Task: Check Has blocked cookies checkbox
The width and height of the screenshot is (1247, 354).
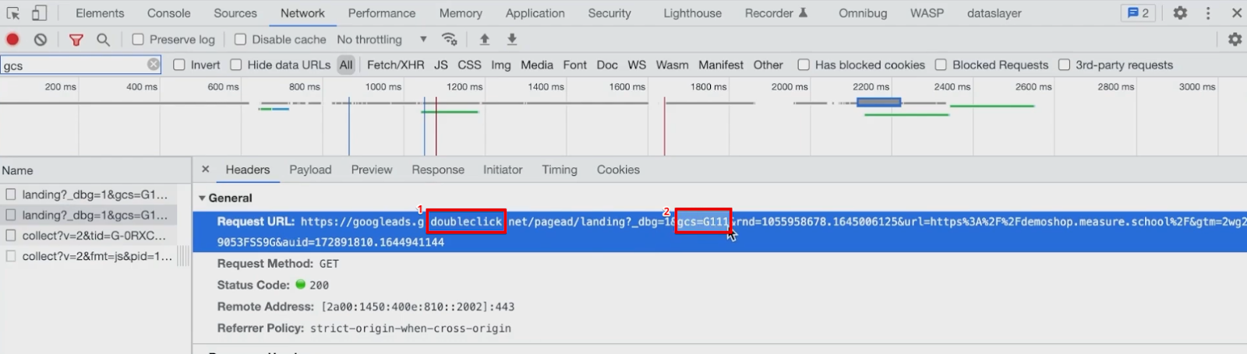Action: coord(804,65)
